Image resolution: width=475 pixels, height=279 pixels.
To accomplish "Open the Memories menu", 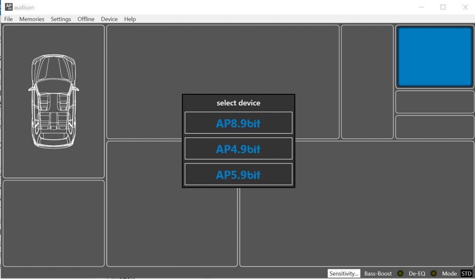I will [32, 19].
